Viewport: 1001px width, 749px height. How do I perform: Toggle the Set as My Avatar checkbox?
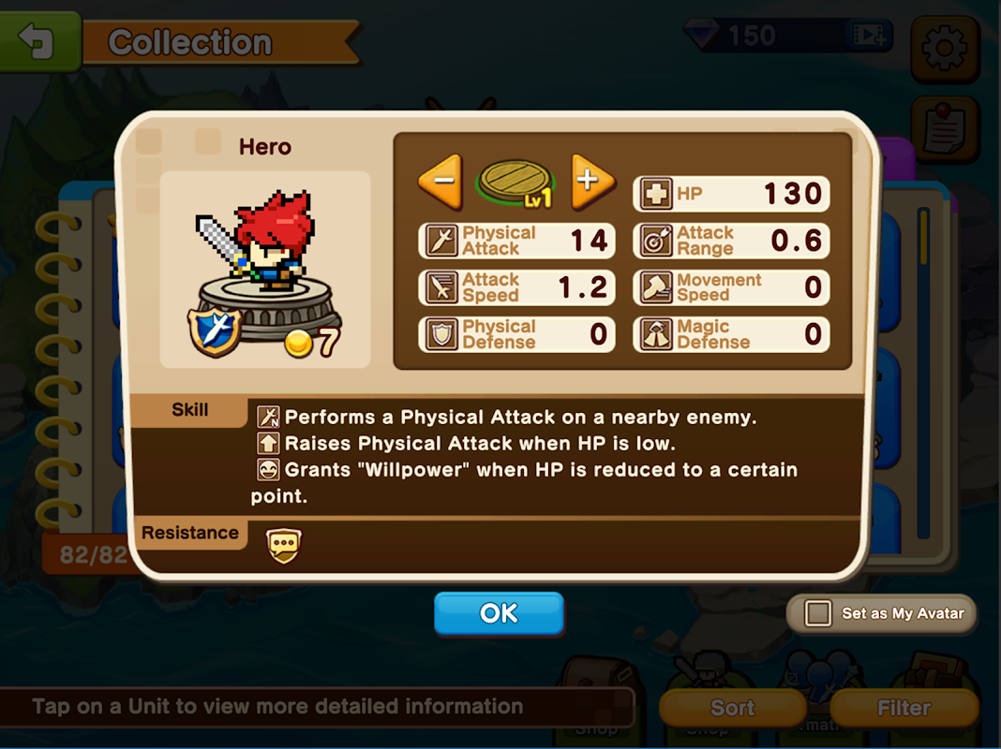pyautogui.click(x=818, y=613)
